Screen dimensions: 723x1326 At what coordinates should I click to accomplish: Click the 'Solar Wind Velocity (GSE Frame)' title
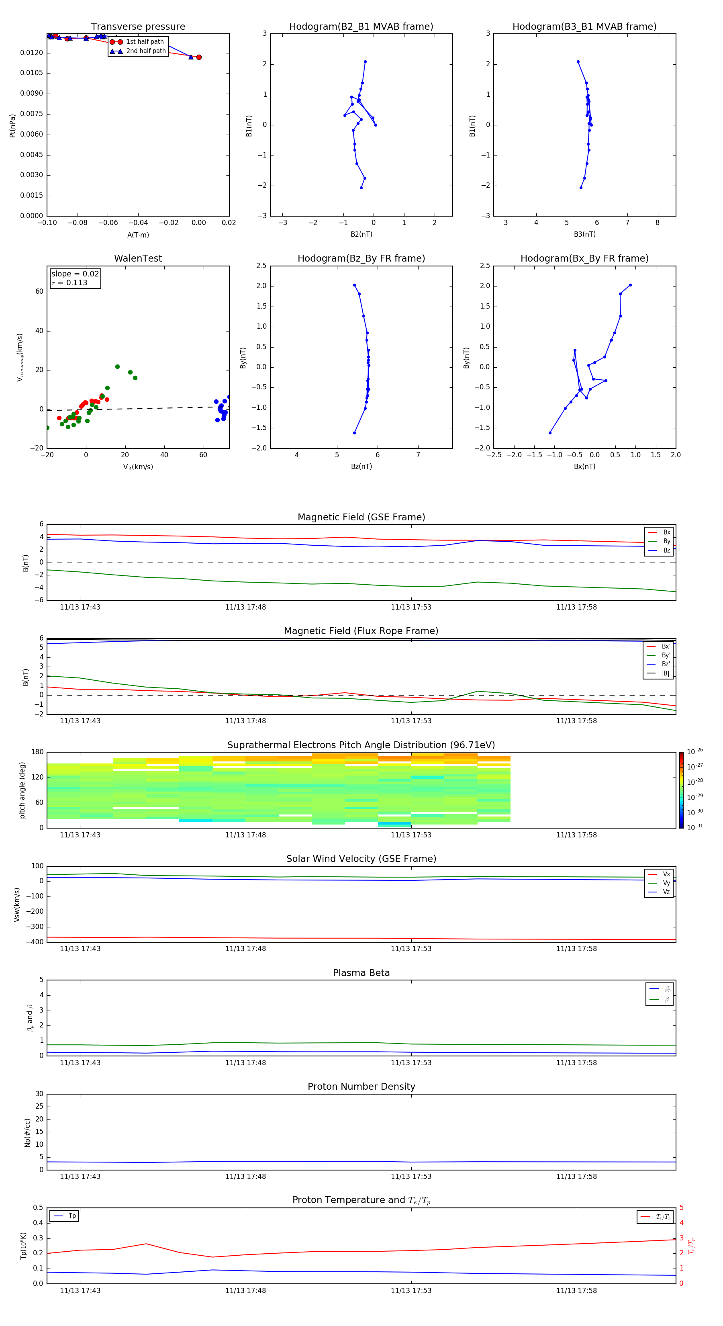coord(361,859)
